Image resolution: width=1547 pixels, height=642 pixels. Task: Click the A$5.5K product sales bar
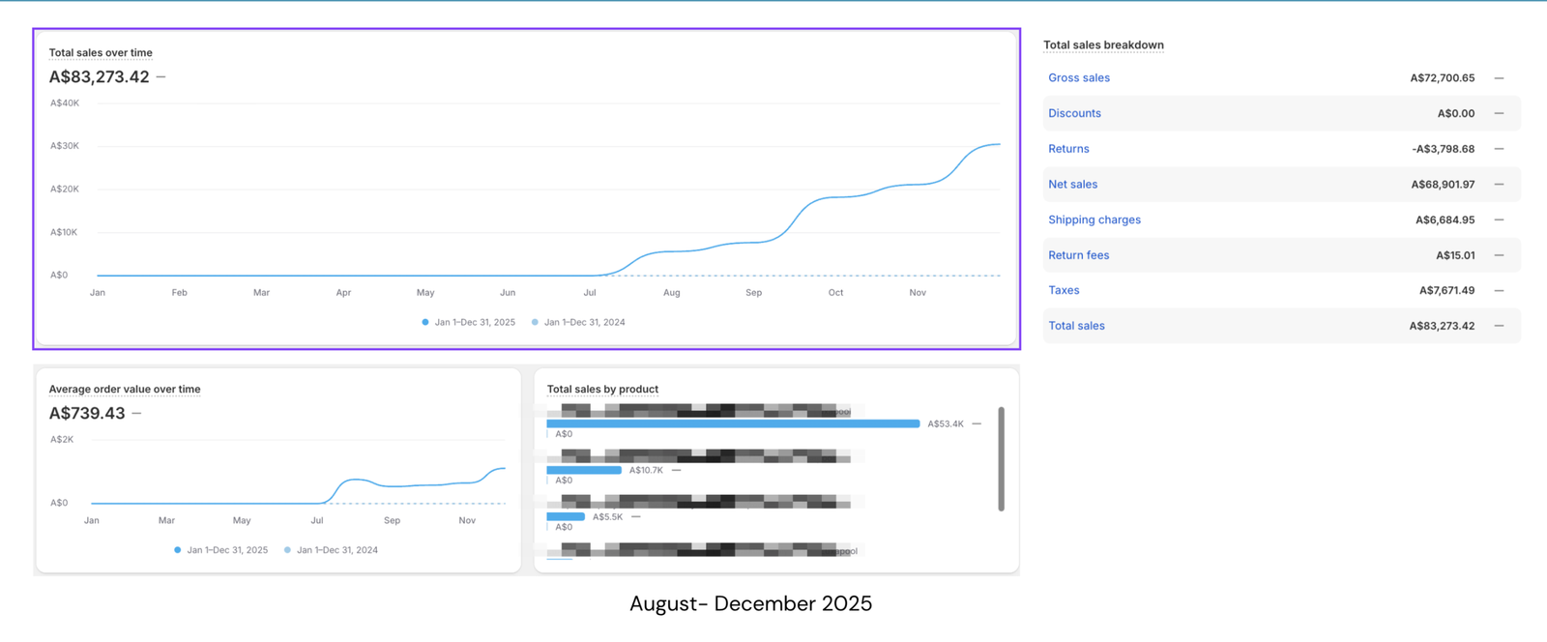[566, 516]
